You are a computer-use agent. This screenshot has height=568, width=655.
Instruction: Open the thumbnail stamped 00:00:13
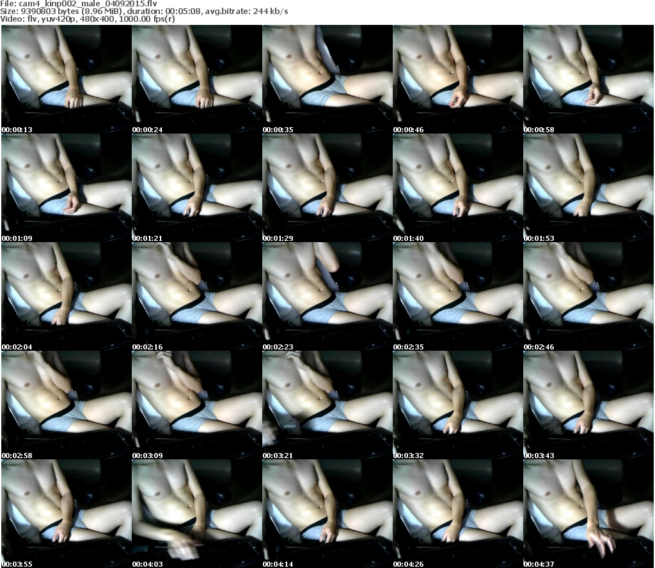tap(67, 79)
